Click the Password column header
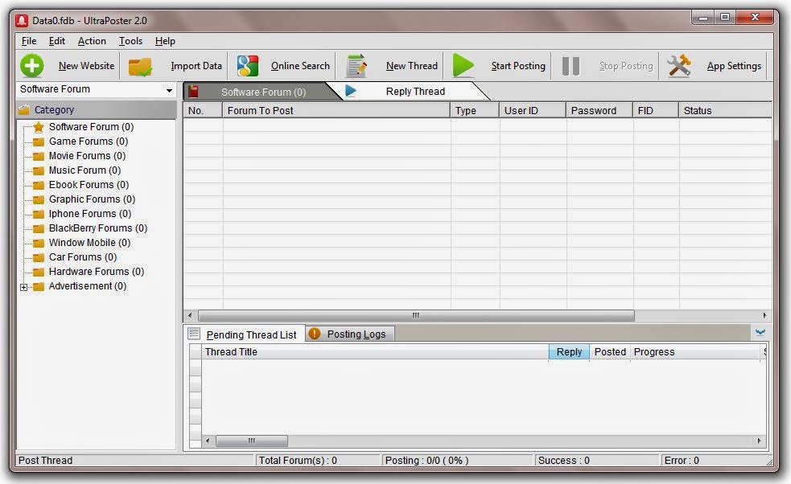The width and height of the screenshot is (791, 484). tap(599, 110)
